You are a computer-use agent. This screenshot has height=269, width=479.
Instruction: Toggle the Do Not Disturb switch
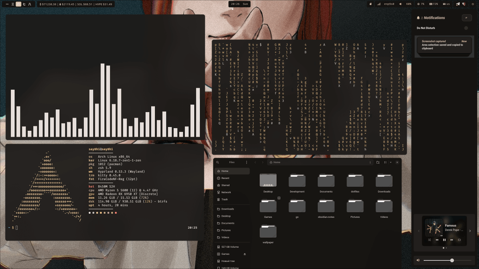coord(465,28)
